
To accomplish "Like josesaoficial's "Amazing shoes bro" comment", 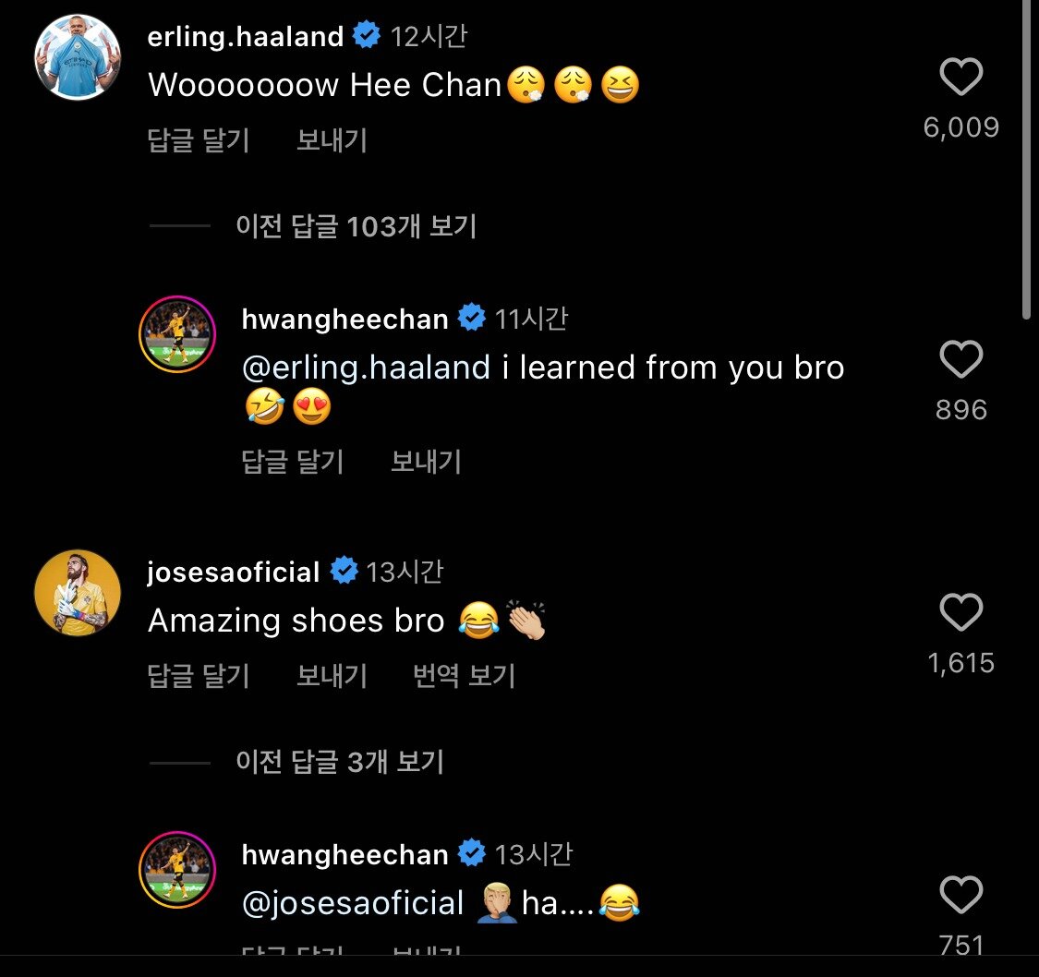I will click(961, 612).
